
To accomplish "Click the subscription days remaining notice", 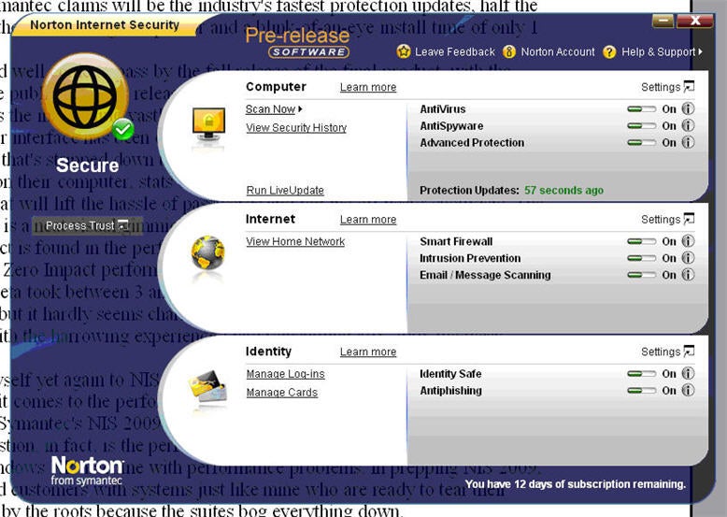I will click(x=575, y=484).
